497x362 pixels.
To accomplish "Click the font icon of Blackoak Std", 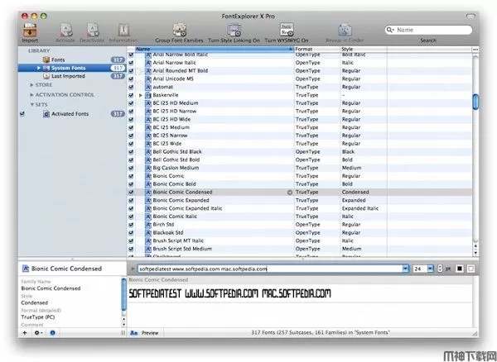I will (x=148, y=233).
